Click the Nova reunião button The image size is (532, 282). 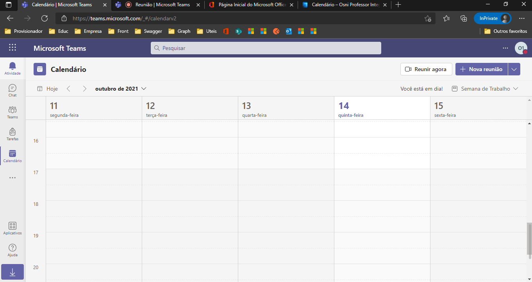point(482,69)
